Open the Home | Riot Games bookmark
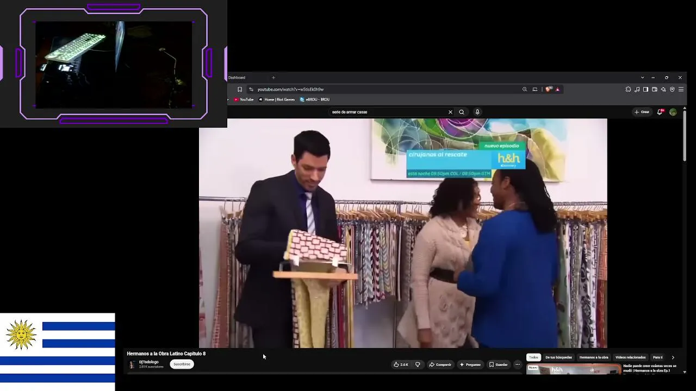Viewport: 696px width, 391px height. (x=277, y=99)
